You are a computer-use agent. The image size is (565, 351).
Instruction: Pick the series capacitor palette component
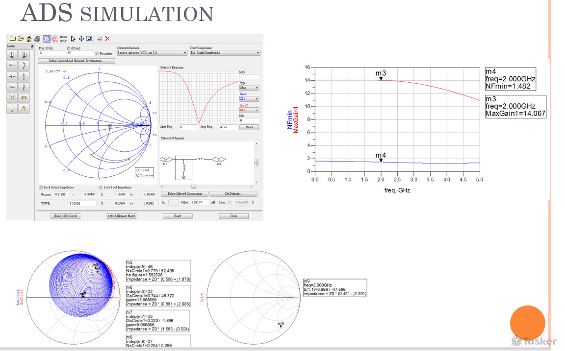pyautogui.click(x=12, y=76)
